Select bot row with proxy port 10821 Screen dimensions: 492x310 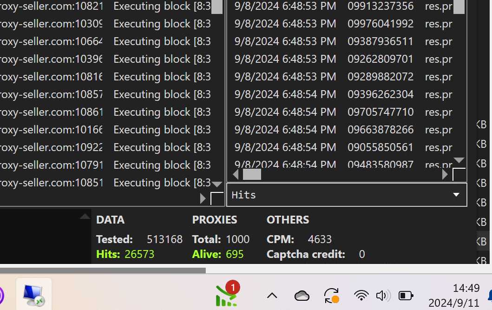click(x=105, y=6)
